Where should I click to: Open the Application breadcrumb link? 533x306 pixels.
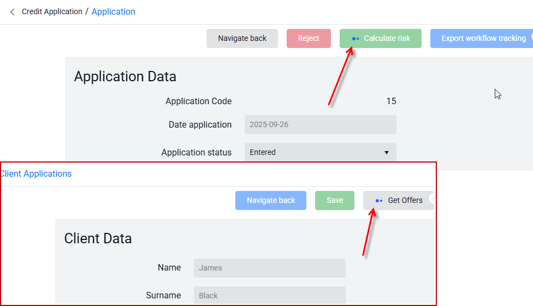(113, 11)
